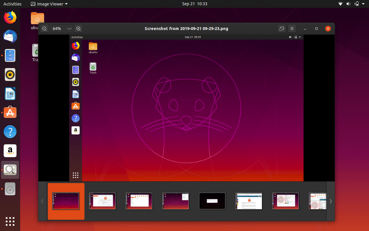This screenshot has width=369, height=231.
Task: Select the highlighted first thumbnail of empty desktop
Action: [x=66, y=201]
